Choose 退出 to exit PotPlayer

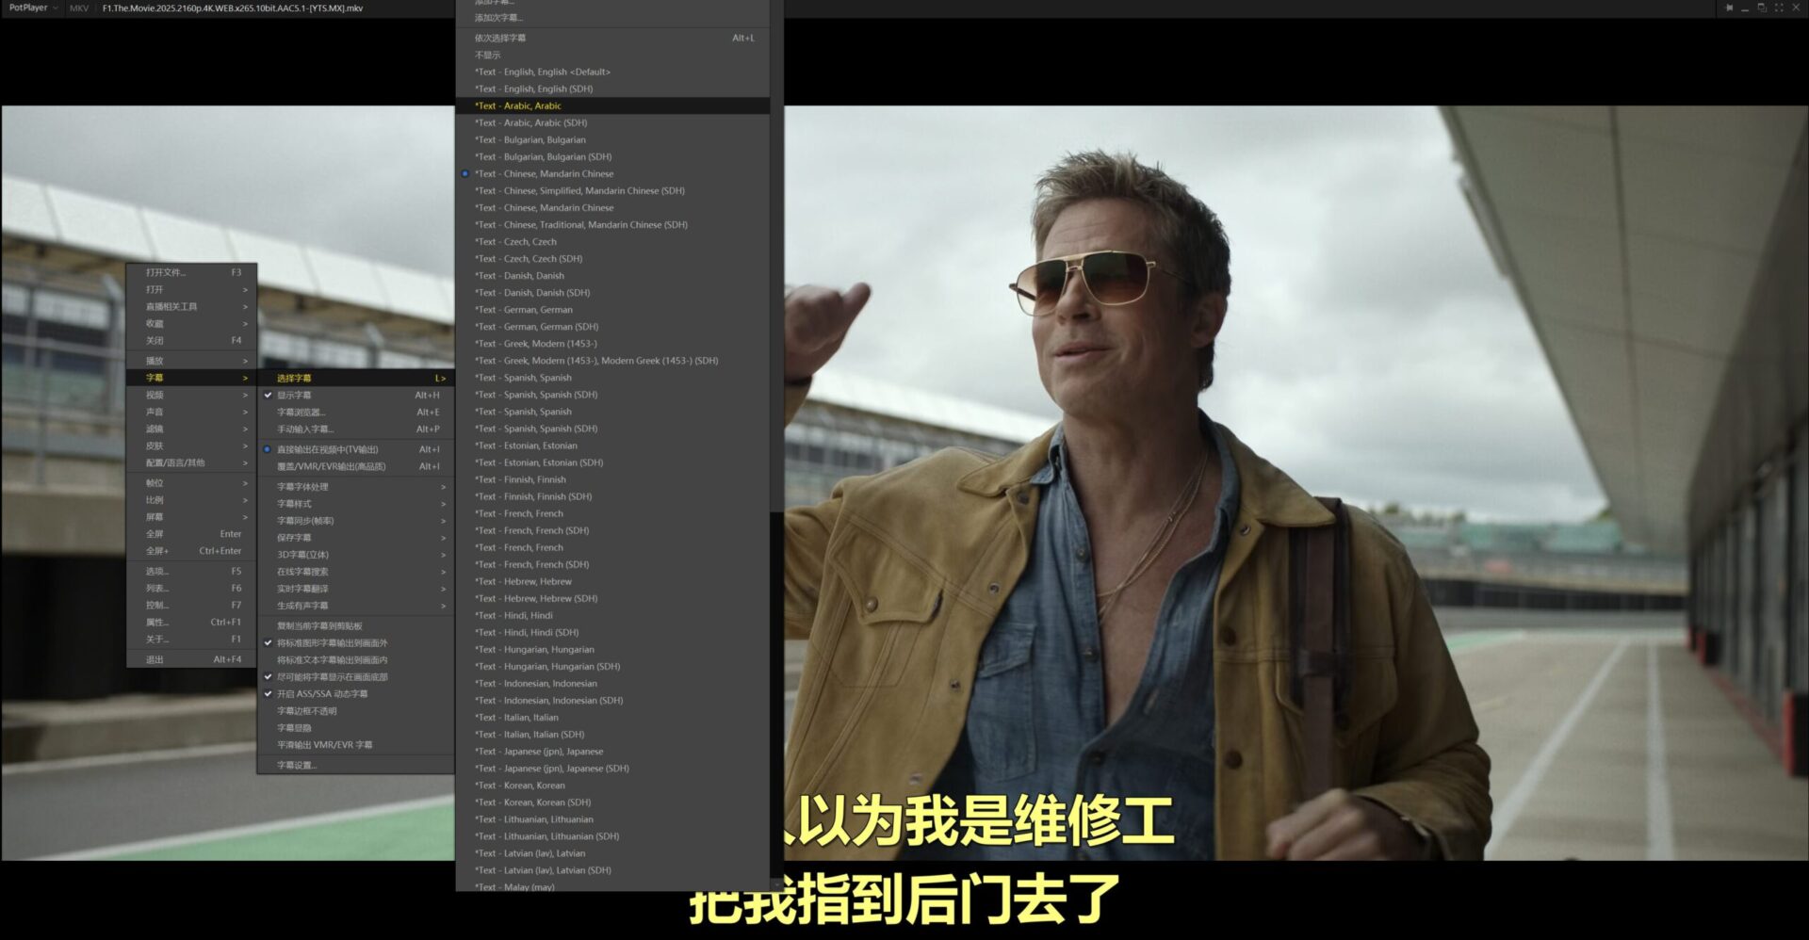click(x=192, y=659)
